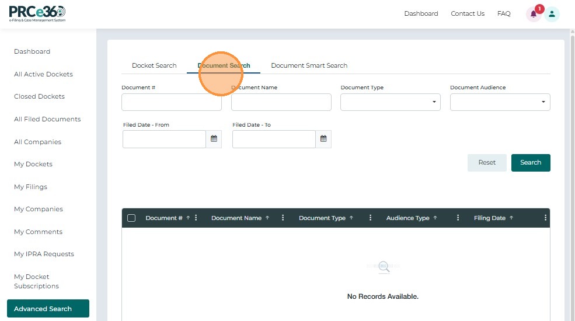575x321 pixels.
Task: Switch to Document Smart Search tab
Action: [x=309, y=65]
